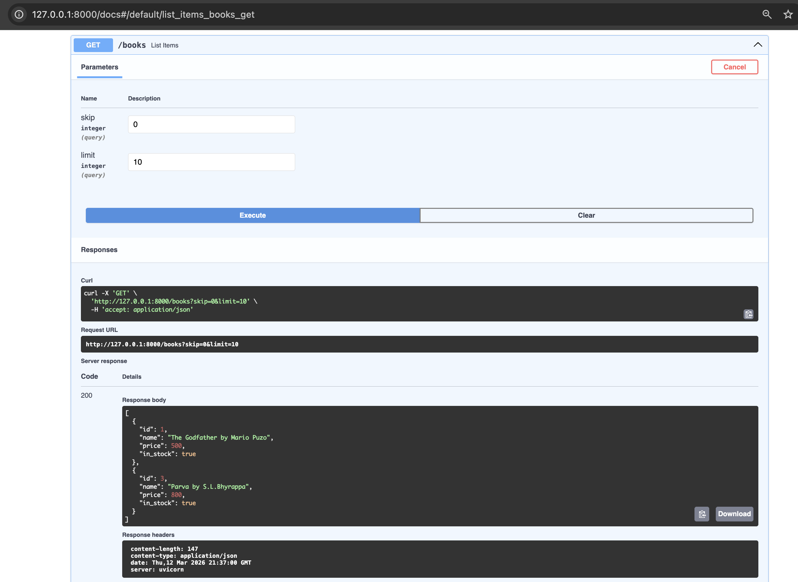798x582 pixels.
Task: Copy the response body to clipboard
Action: [702, 514]
